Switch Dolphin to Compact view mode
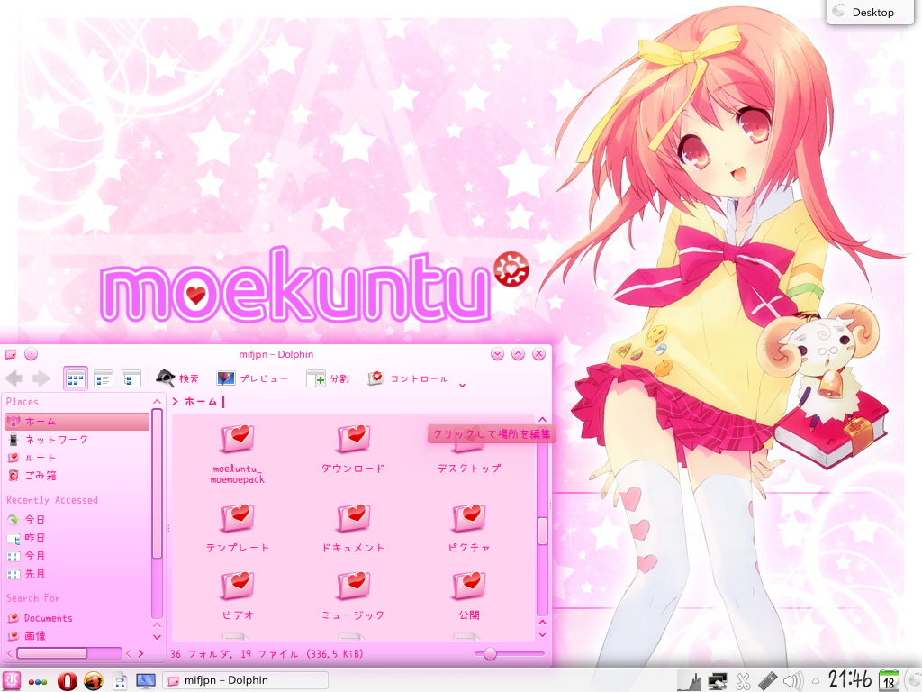The height and width of the screenshot is (692, 922). point(104,378)
